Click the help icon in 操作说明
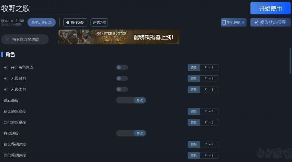Image resolution: width=292 pixels, height=162 pixels. click(x=68, y=22)
